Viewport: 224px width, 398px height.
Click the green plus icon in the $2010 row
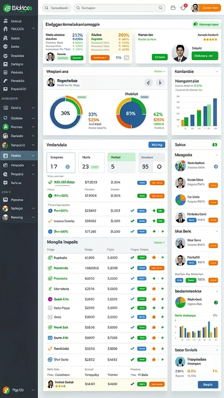coord(154,308)
